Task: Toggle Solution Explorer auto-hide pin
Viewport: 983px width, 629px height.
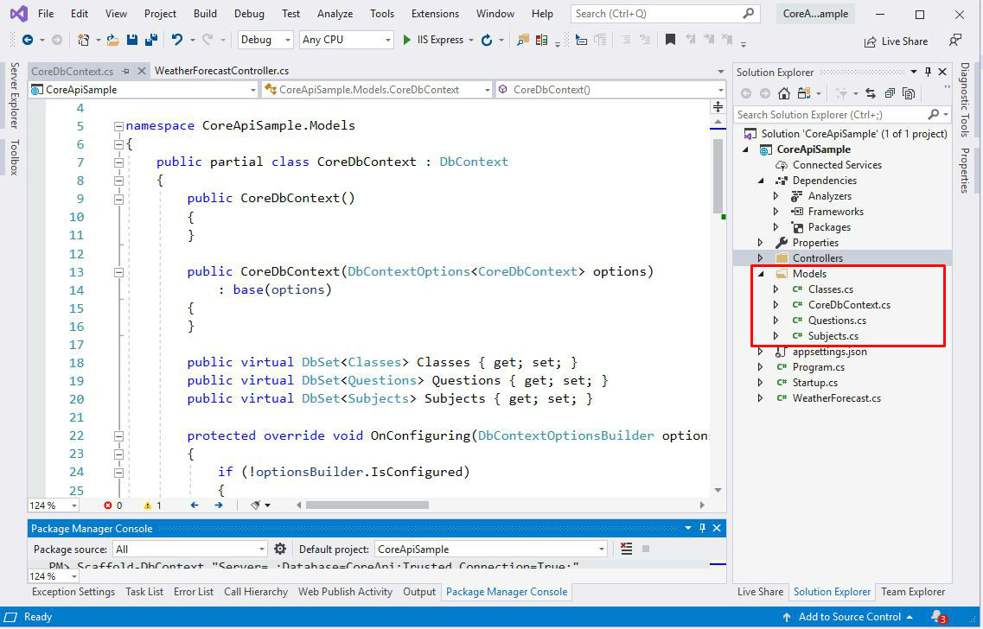Action: pyautogui.click(x=929, y=72)
